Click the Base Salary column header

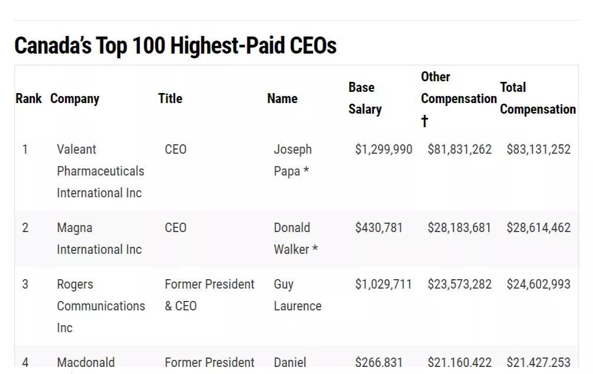click(365, 98)
